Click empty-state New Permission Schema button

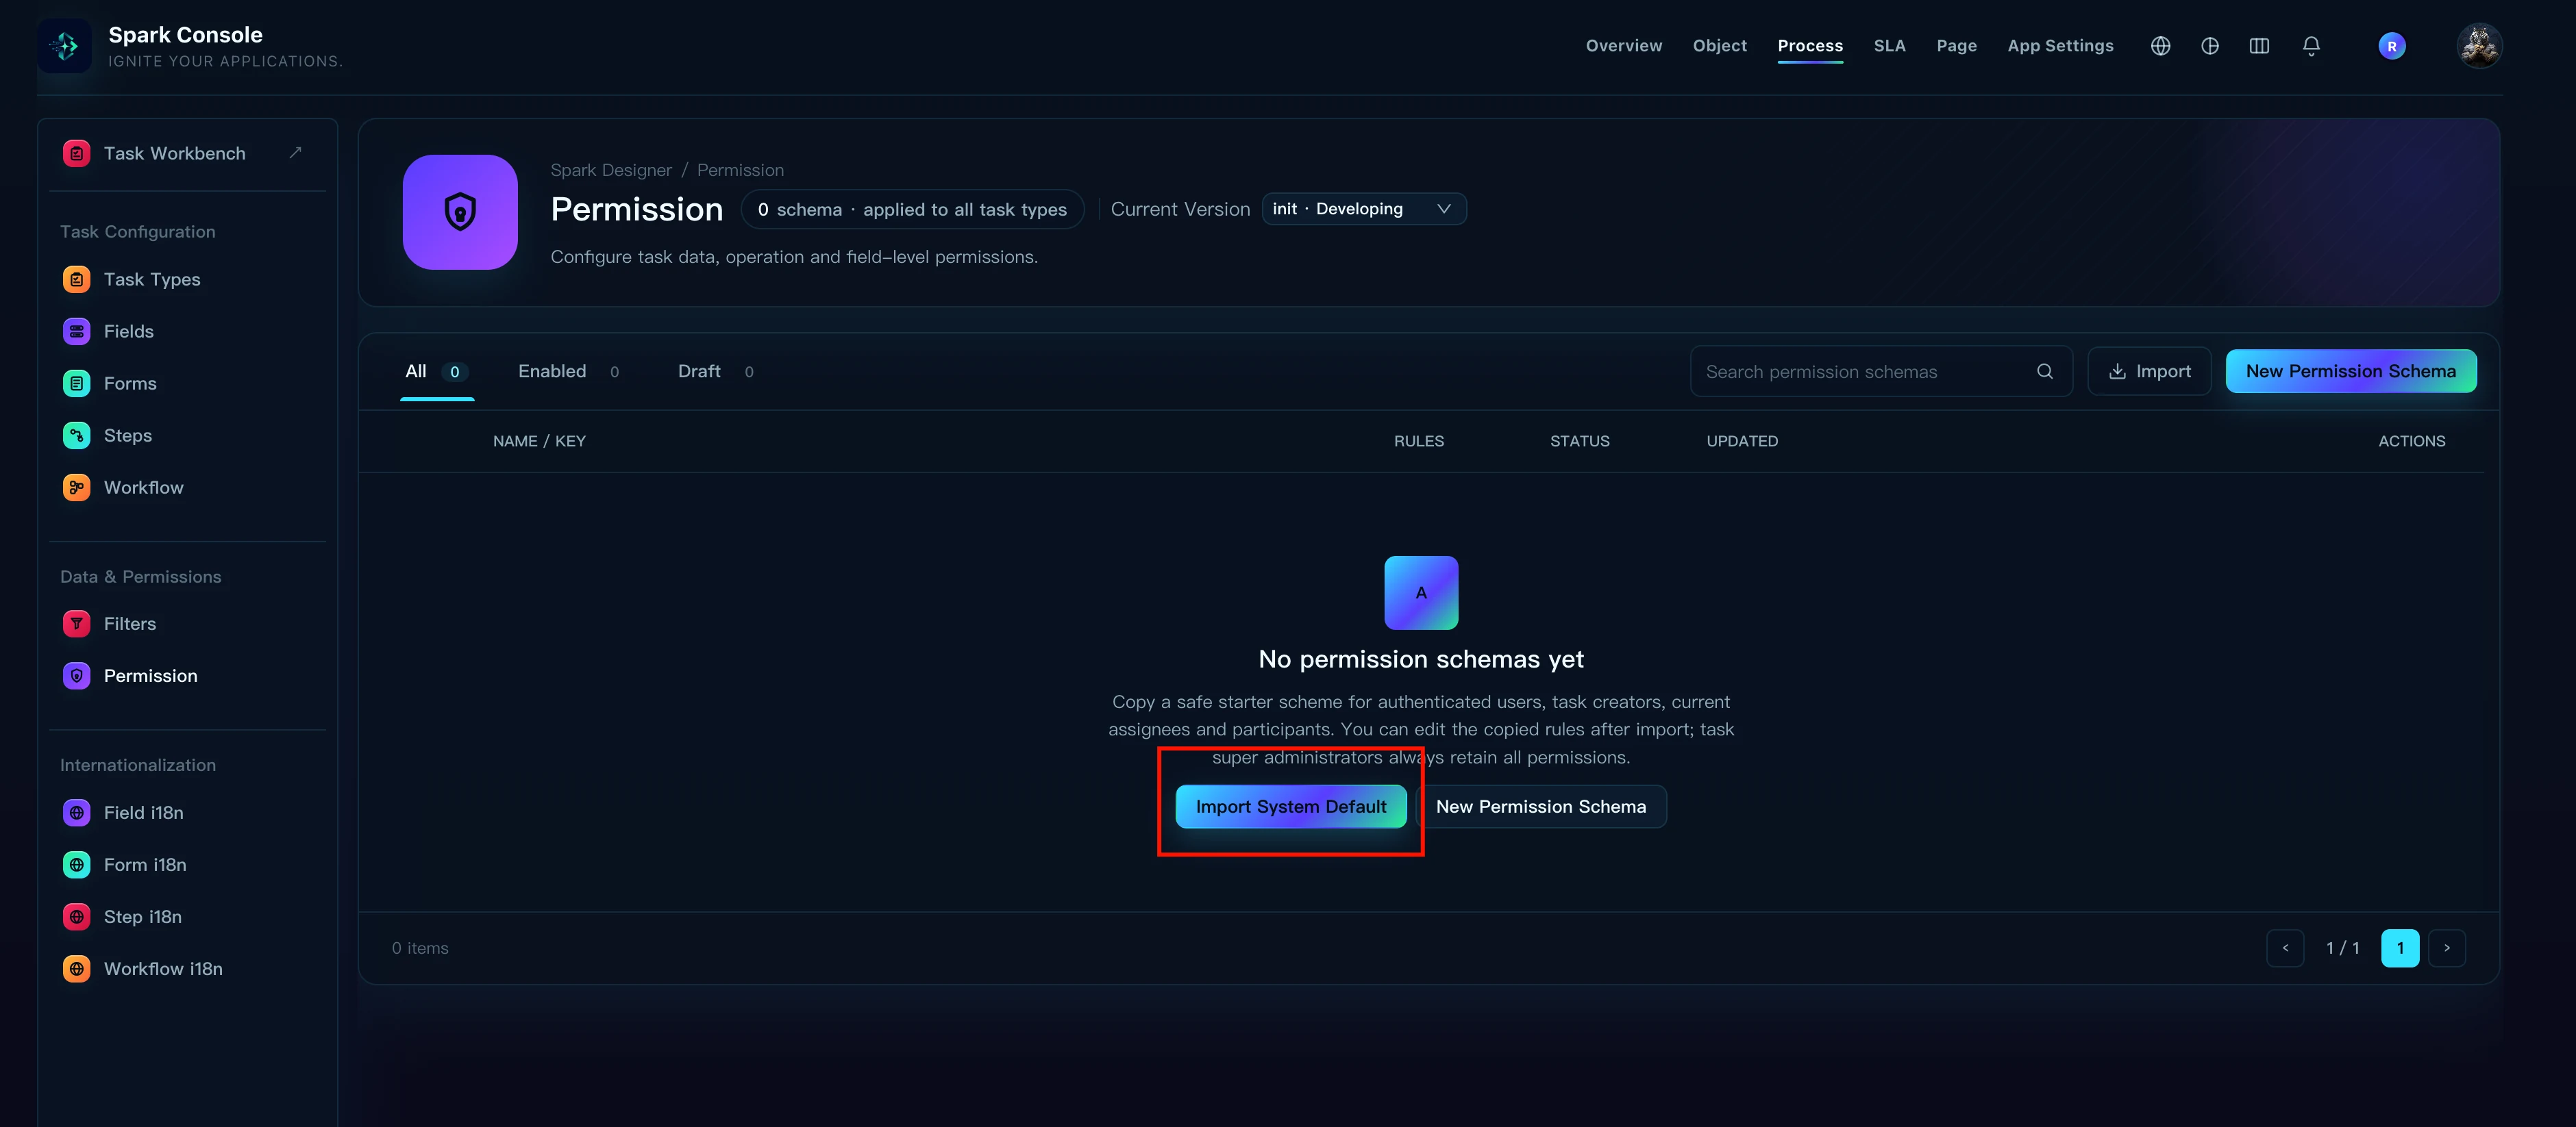tap(1541, 807)
